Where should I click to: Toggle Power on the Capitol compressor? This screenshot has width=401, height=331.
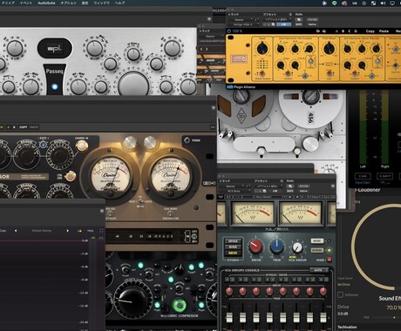tap(187, 140)
